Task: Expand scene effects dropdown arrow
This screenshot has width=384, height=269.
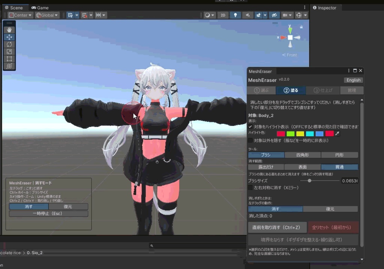Action: 265,15
